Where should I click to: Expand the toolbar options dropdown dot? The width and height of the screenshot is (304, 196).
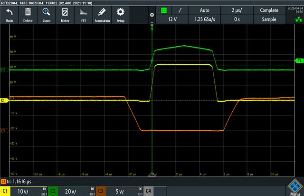[x=152, y=15]
